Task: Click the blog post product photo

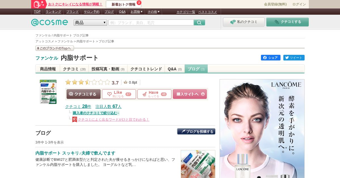Action: pyautogui.click(x=198, y=164)
